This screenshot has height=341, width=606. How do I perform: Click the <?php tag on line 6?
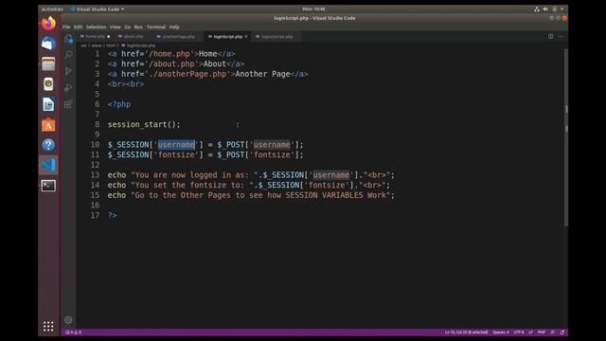[119, 104]
